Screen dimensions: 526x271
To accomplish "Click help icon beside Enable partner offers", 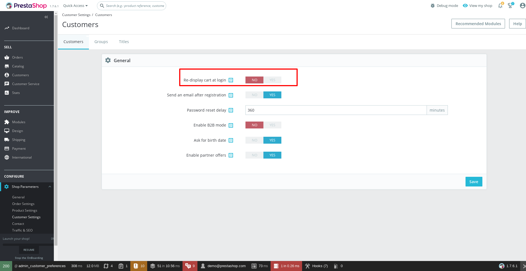I will tap(231, 155).
